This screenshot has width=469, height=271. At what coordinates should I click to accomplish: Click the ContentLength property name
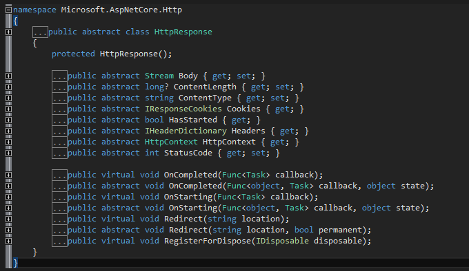pyautogui.click(x=205, y=87)
